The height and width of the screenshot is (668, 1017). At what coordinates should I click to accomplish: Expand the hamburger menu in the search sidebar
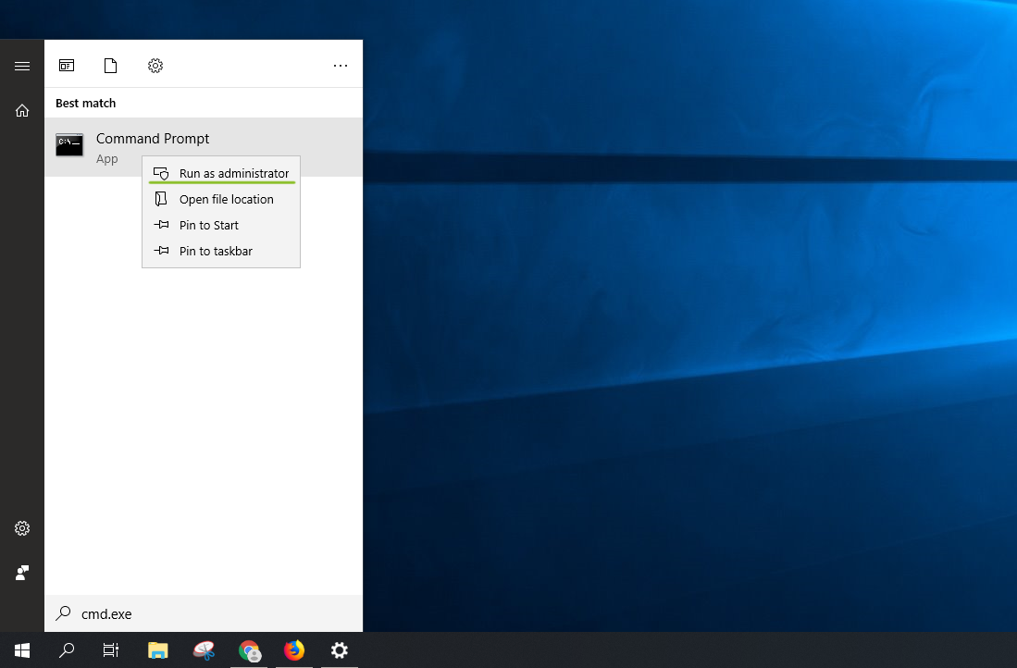tap(22, 66)
